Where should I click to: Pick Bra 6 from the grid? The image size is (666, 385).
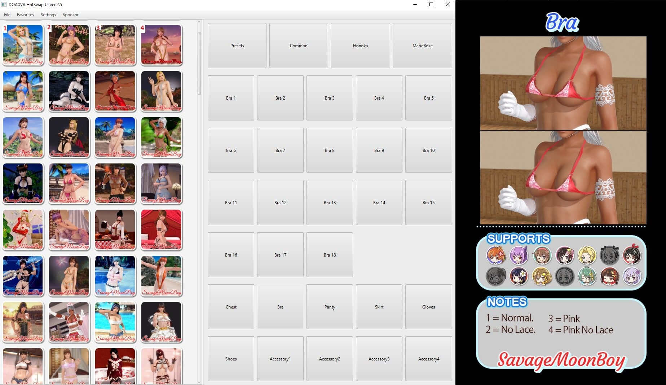(x=231, y=150)
